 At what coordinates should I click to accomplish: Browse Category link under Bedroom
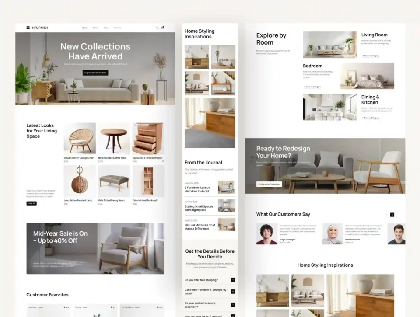(312, 87)
